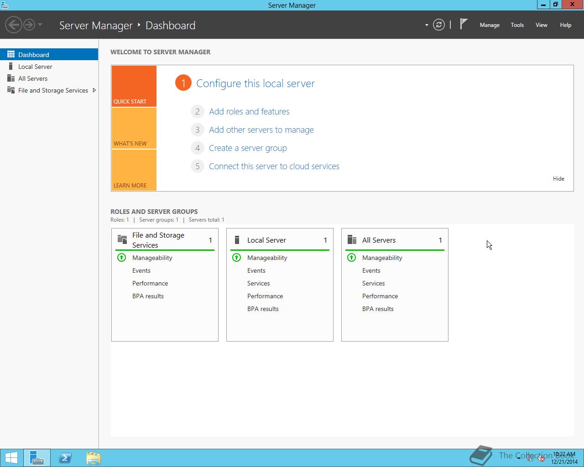Click All Servers sidebar icon
Image resolution: width=584 pixels, height=467 pixels.
(11, 78)
